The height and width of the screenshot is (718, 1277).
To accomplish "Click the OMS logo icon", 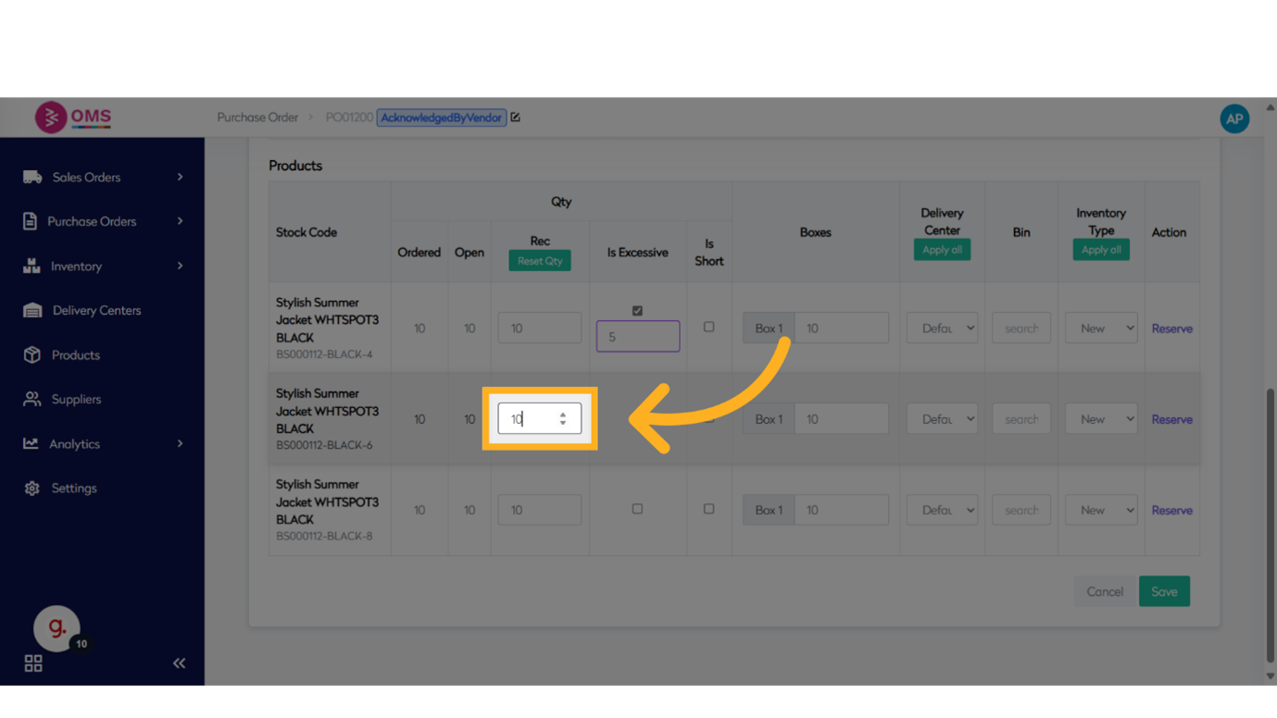I will coord(51,118).
